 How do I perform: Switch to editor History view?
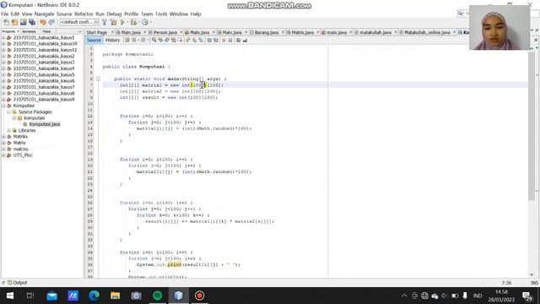point(112,41)
